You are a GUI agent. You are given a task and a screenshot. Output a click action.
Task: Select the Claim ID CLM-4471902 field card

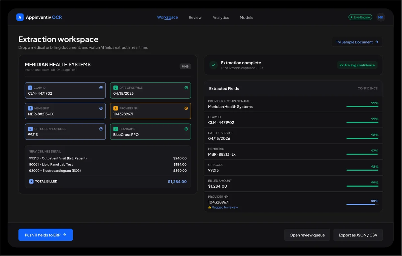65,90
